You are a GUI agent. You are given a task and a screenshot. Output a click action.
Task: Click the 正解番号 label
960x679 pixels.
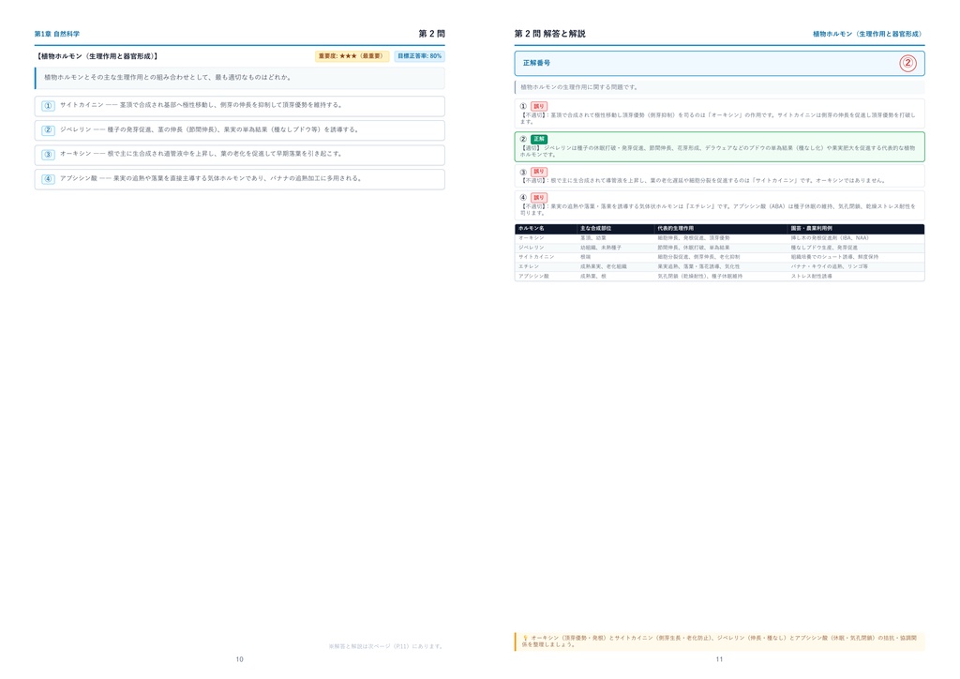pyautogui.click(x=536, y=63)
